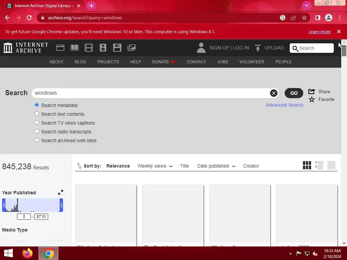Open Chrome side panel icon
This screenshot has width=347, height=260.
(x=318, y=18)
